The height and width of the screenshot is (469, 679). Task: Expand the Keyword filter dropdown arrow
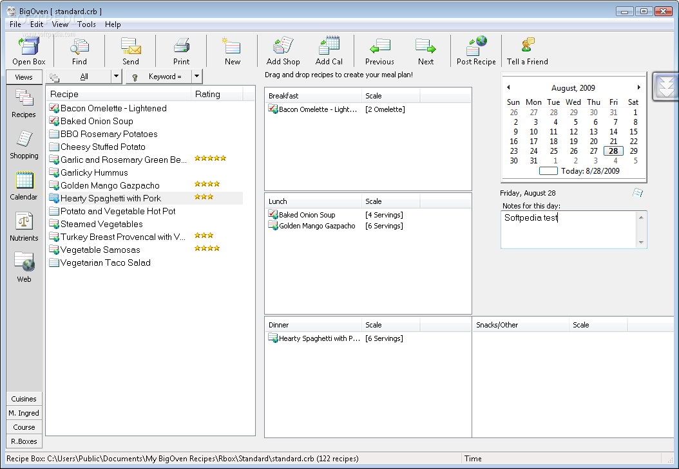[196, 77]
